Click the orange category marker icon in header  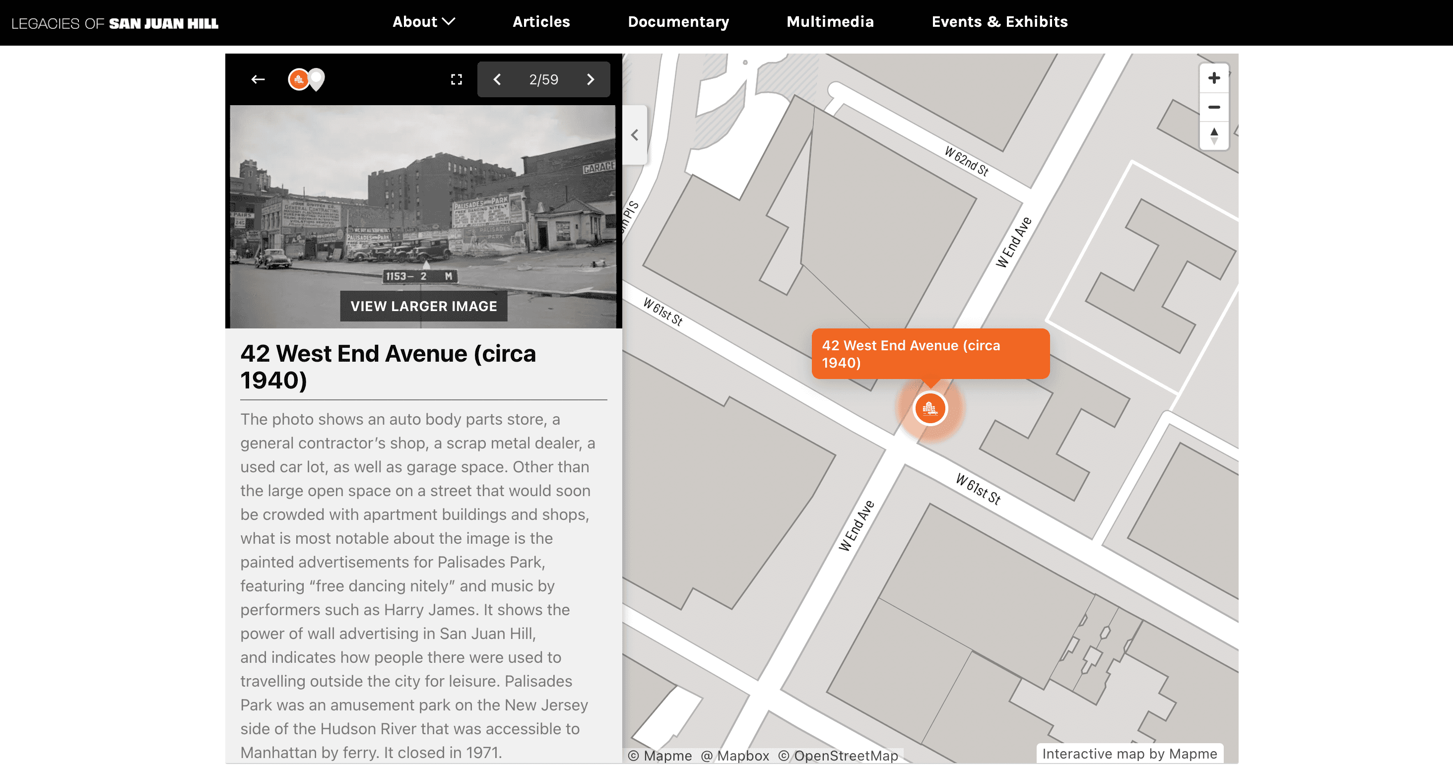pyautogui.click(x=298, y=79)
